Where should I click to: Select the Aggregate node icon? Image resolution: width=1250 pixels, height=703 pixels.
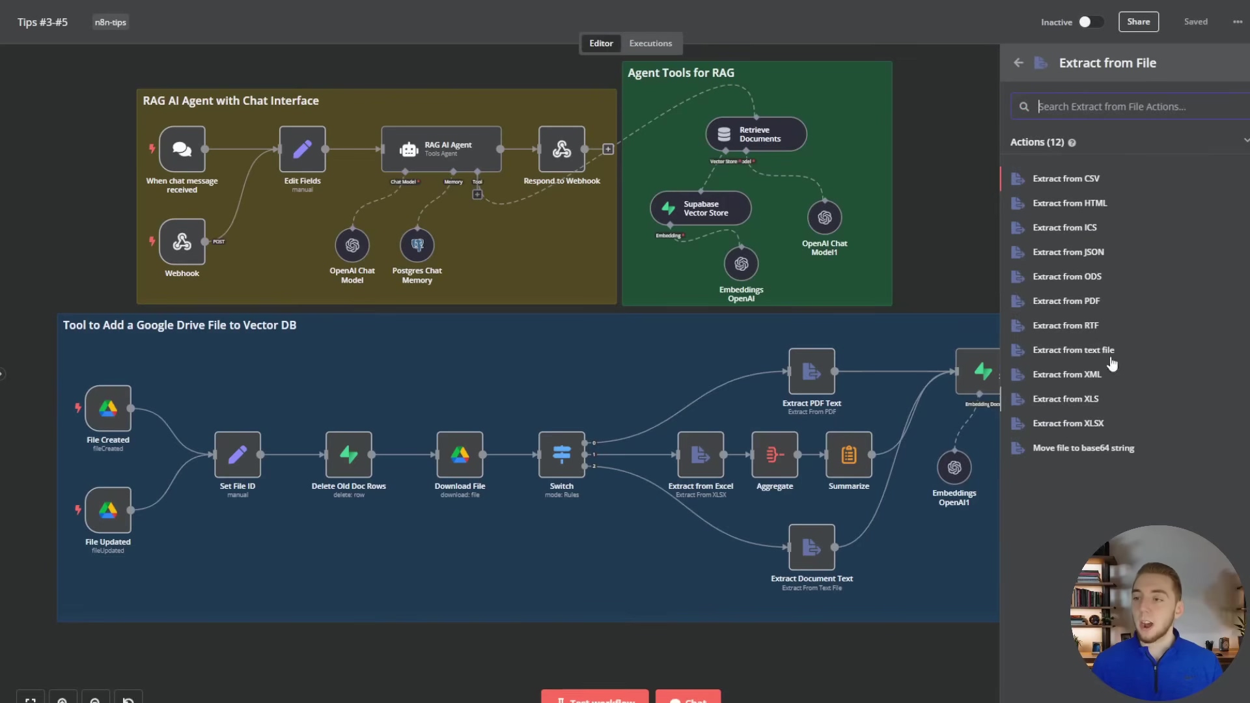point(774,454)
